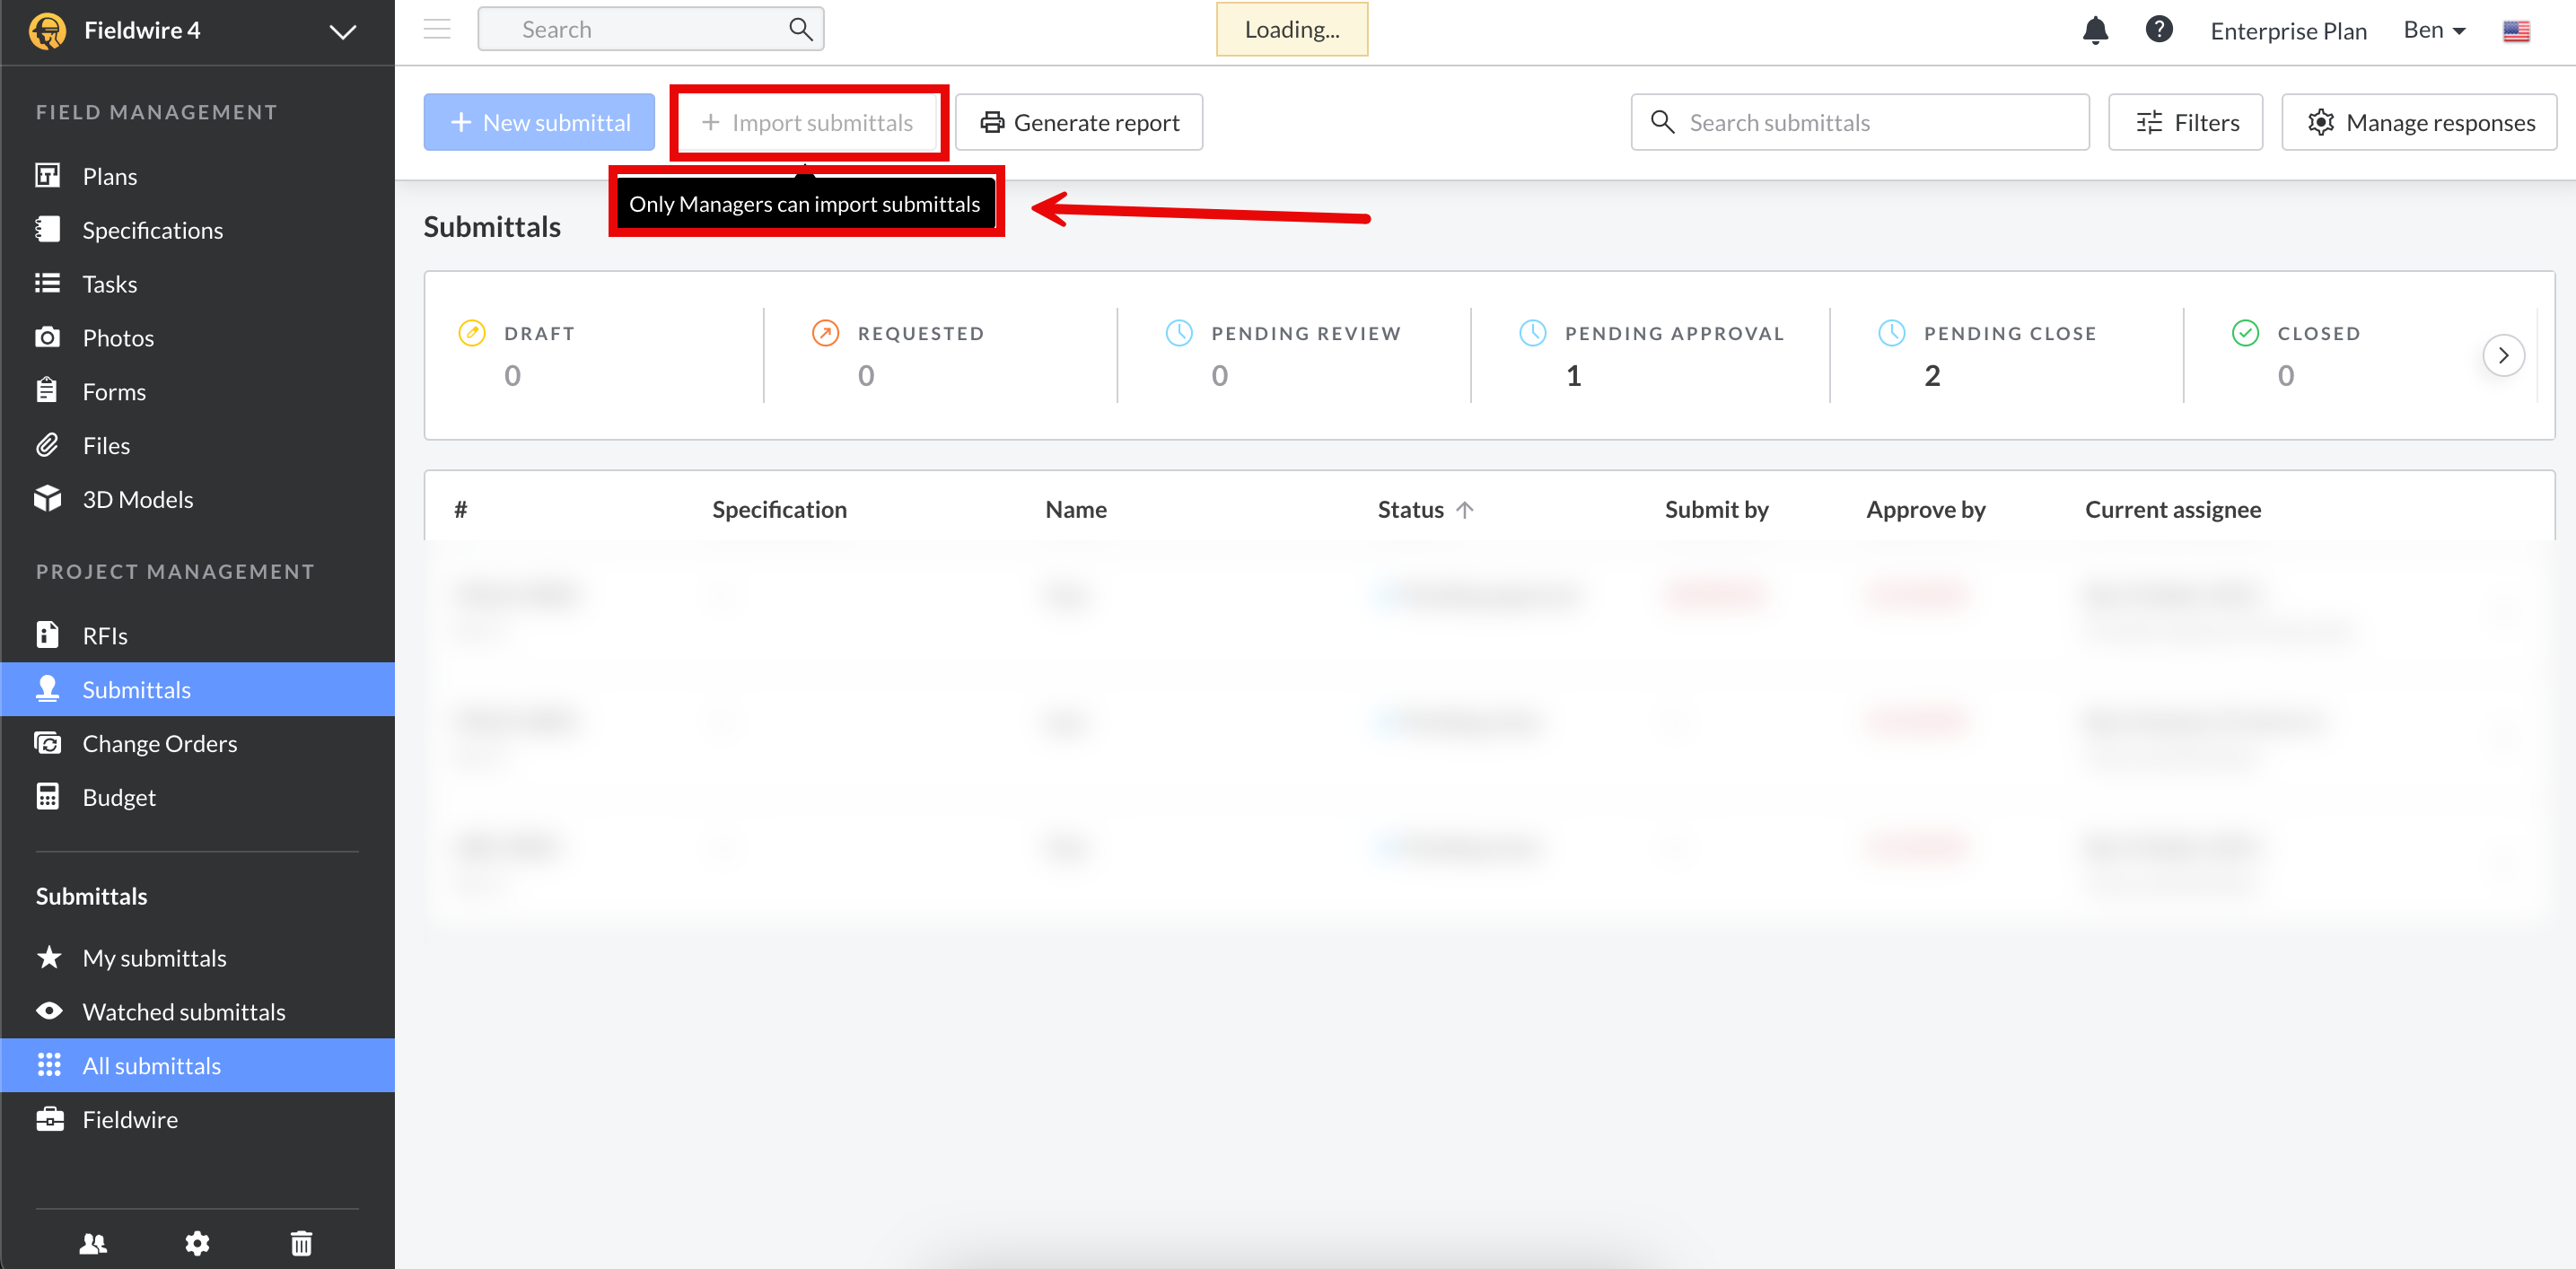Select Watched submittals eye icon

(x=49, y=1011)
